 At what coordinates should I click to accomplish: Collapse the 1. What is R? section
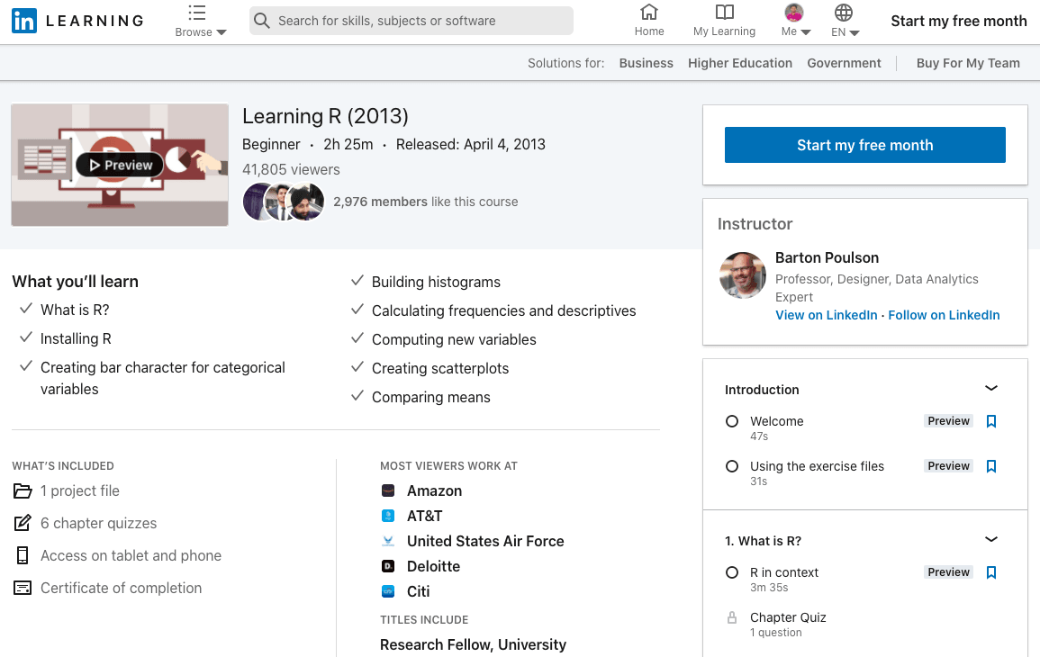tap(990, 540)
